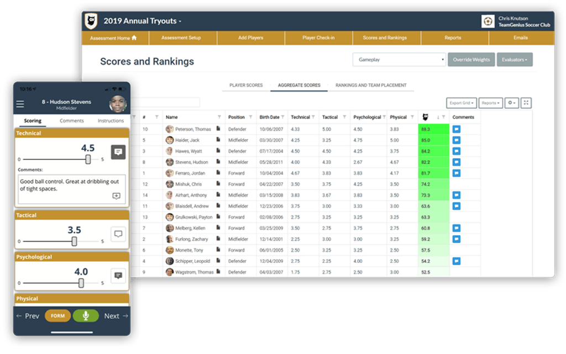Expand the Gameplay category dropdown
The width and height of the screenshot is (566, 354).
coord(399,60)
